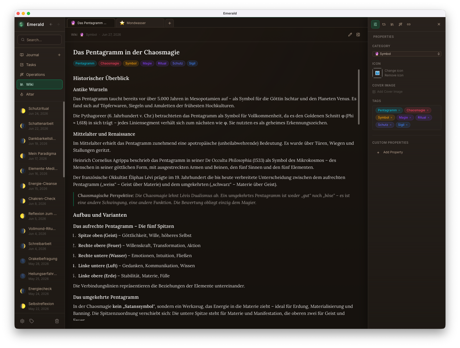Open the library icon in right panel toolbar
Viewport: 460px width, 348px height.
point(392,24)
